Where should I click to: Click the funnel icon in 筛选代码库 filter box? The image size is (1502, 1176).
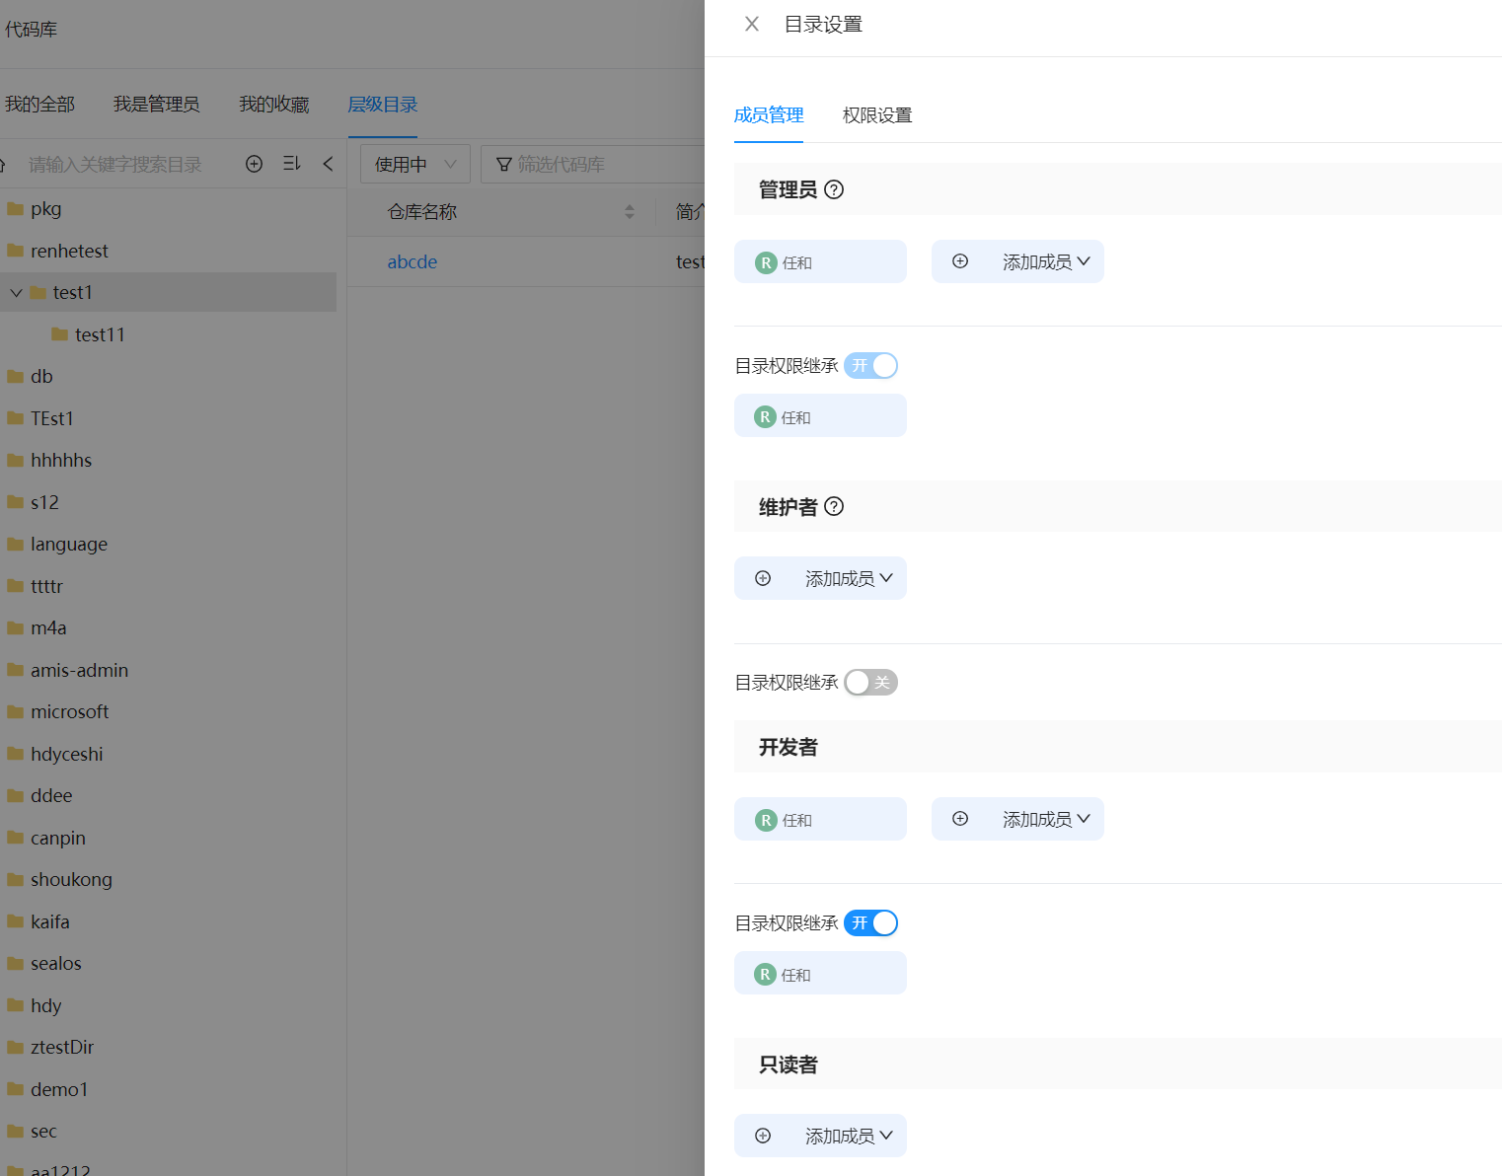[x=504, y=164]
